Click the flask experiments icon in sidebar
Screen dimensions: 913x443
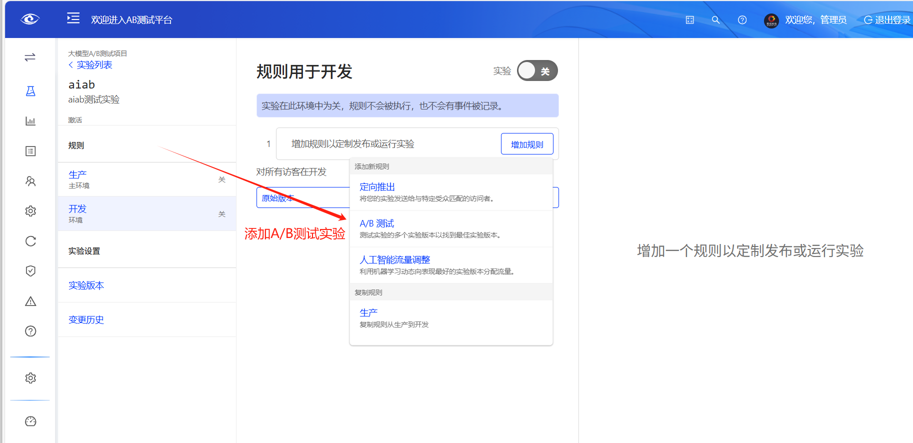(30, 91)
